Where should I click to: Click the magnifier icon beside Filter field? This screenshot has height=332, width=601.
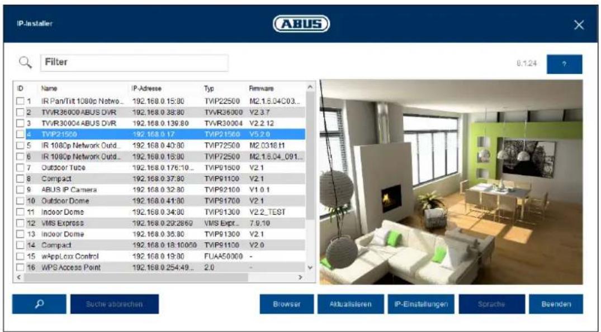pos(25,62)
